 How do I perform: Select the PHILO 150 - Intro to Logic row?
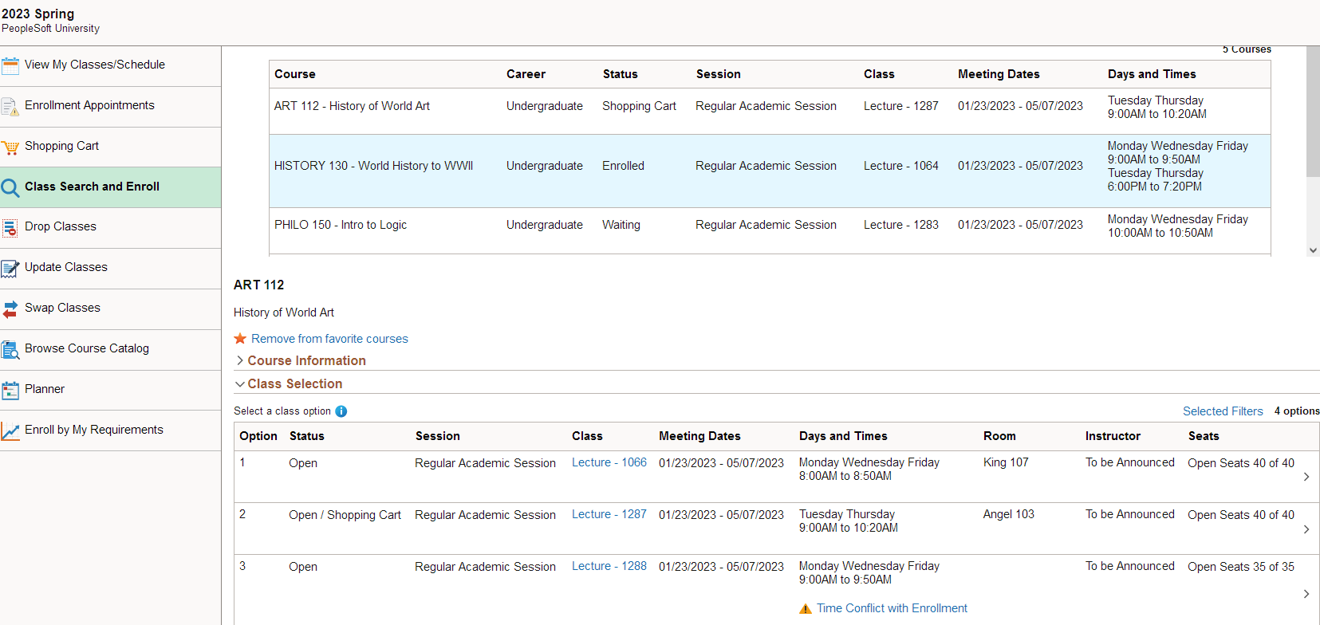[x=770, y=230]
